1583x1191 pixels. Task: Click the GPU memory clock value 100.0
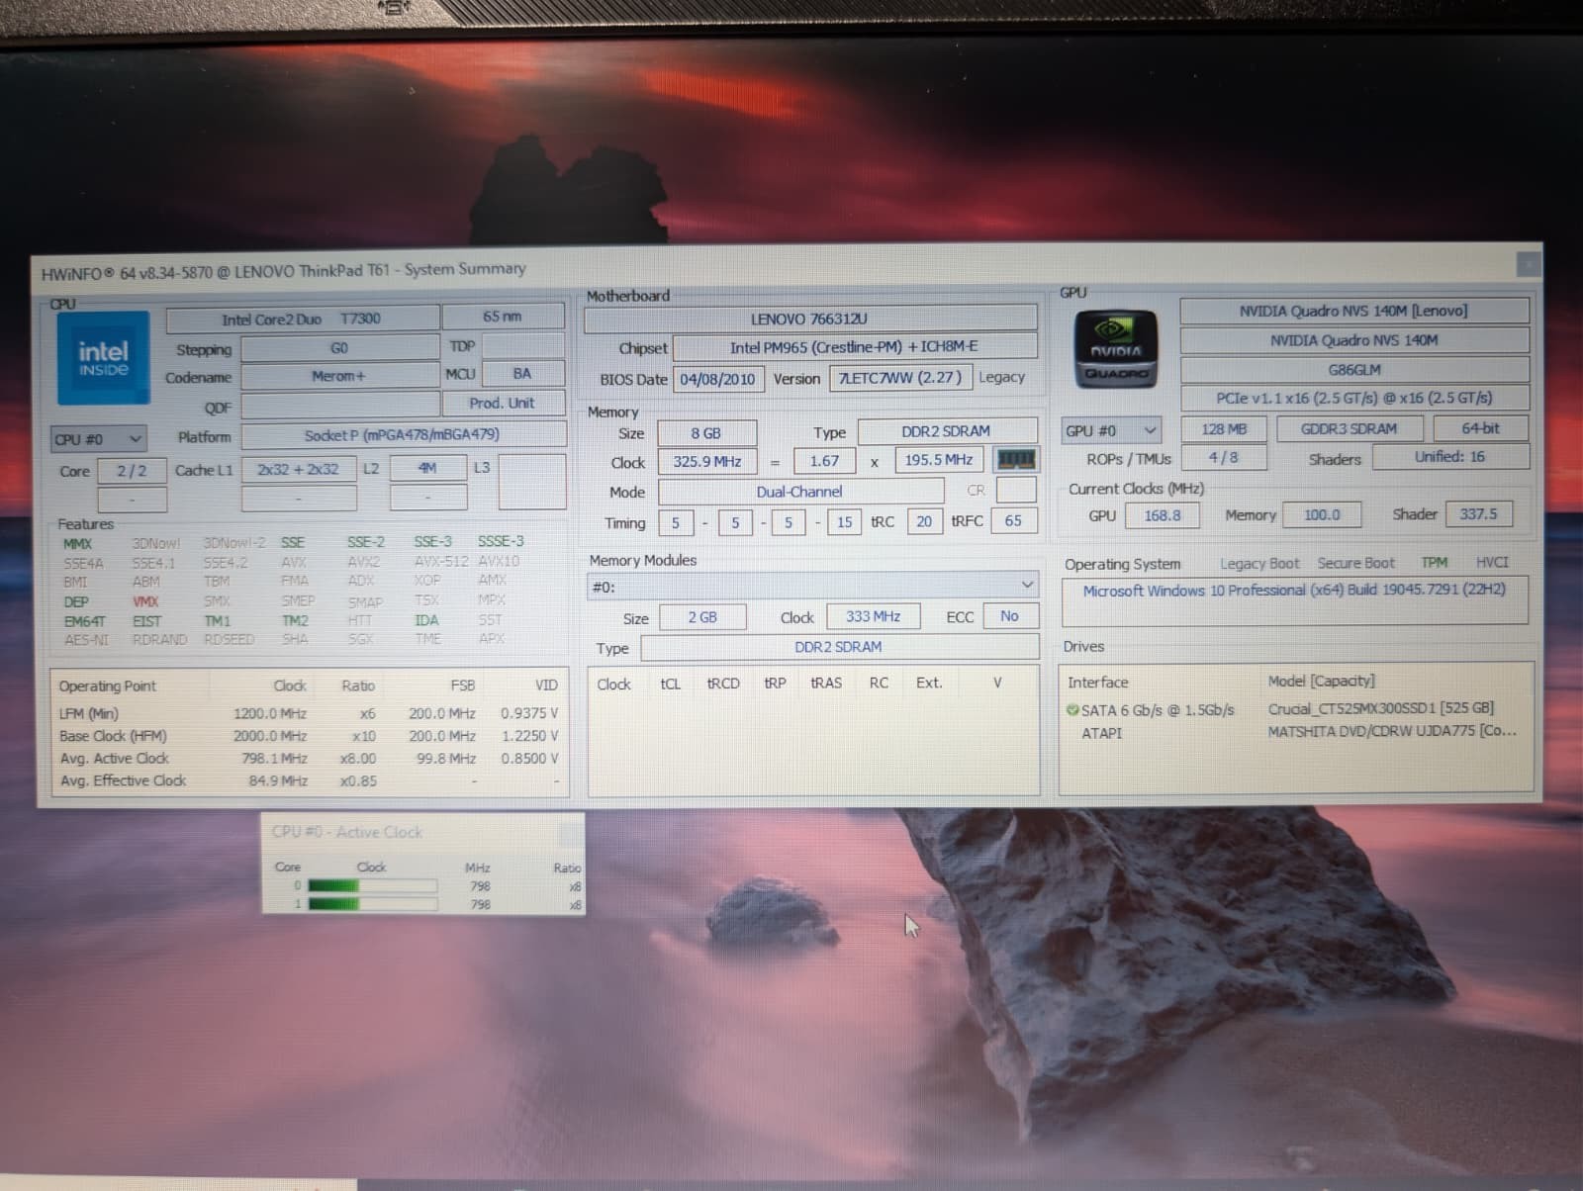tap(1322, 514)
